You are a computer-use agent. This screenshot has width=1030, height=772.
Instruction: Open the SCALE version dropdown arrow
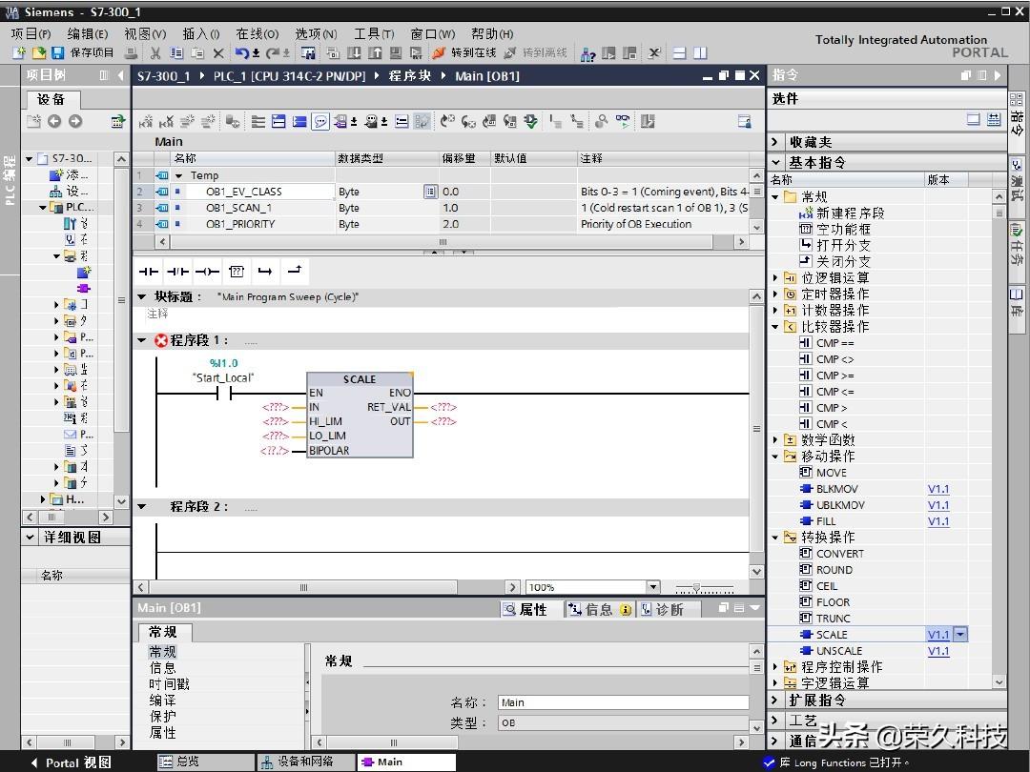(959, 635)
